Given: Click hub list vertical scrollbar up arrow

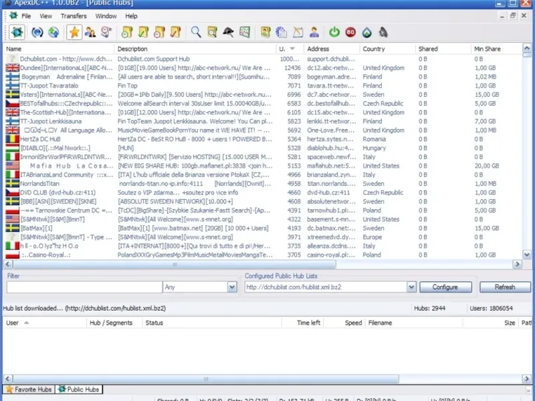Looking at the screenshot, I should (527, 48).
